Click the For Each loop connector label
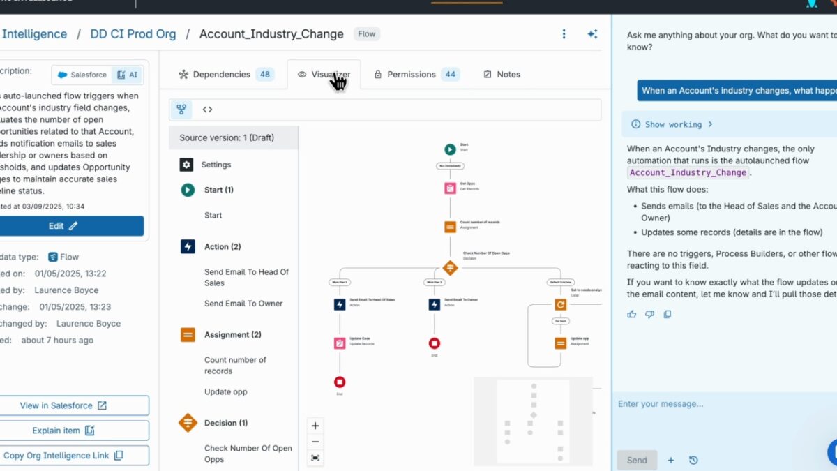 pyautogui.click(x=561, y=322)
